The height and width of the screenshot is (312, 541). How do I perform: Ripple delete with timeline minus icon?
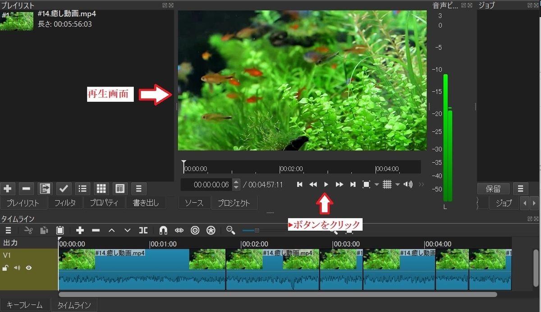pos(96,230)
